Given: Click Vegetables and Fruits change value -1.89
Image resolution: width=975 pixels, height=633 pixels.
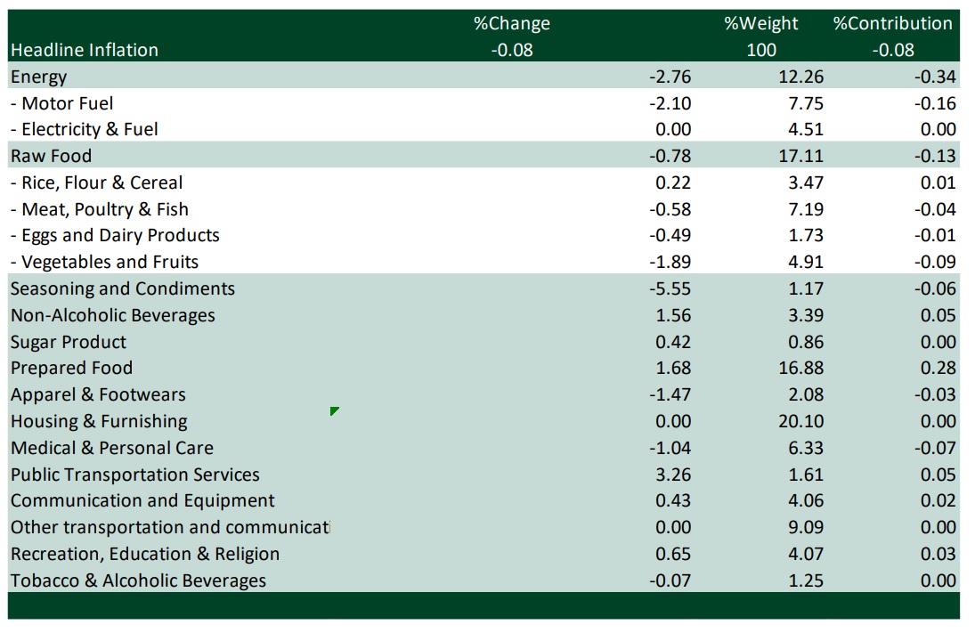Looking at the screenshot, I should pyautogui.click(x=672, y=262).
